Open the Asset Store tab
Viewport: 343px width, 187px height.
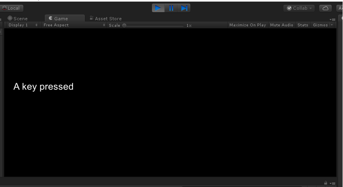(106, 19)
